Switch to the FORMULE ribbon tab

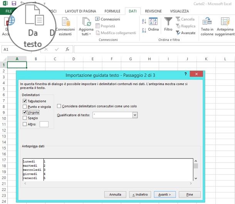(x=112, y=11)
